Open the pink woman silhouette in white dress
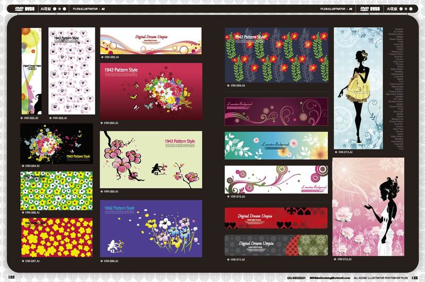This screenshot has width=425, height=282. click(x=368, y=207)
